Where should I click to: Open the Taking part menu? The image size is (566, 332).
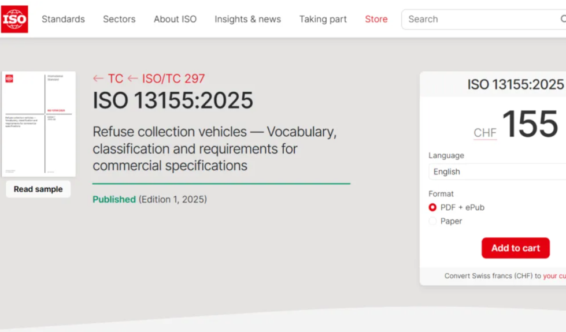pyautogui.click(x=323, y=19)
